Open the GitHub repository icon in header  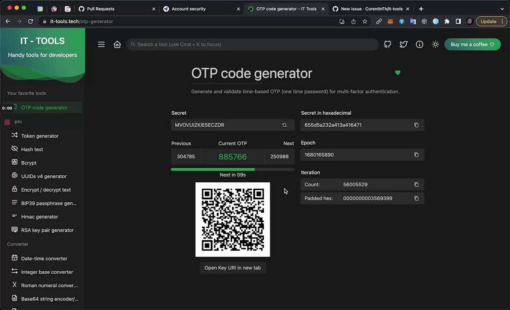point(388,45)
